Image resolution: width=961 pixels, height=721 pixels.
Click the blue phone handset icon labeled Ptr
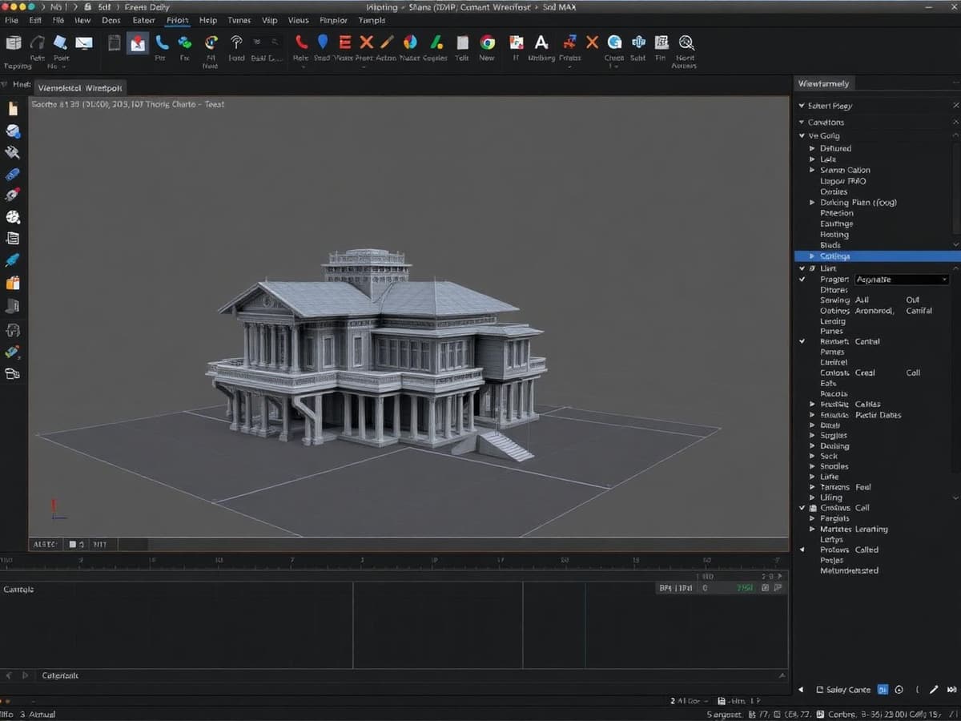point(162,42)
